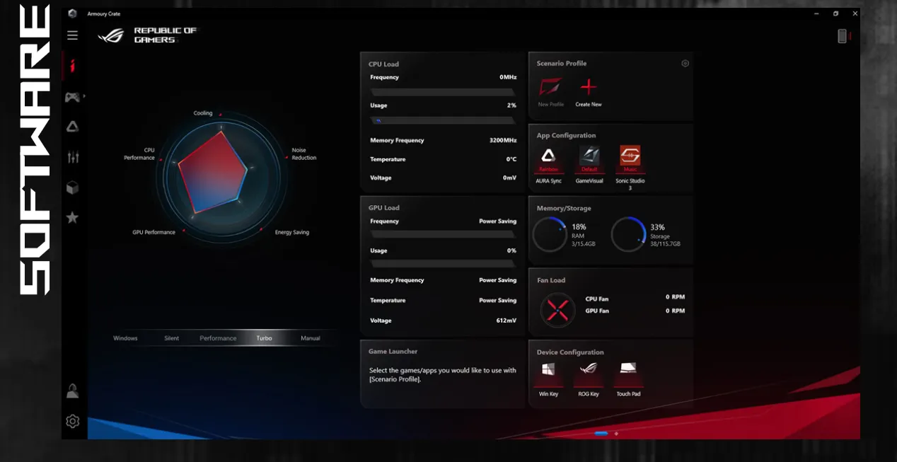897x462 pixels.
Task: Click the CPU usage bar
Action: click(x=443, y=120)
